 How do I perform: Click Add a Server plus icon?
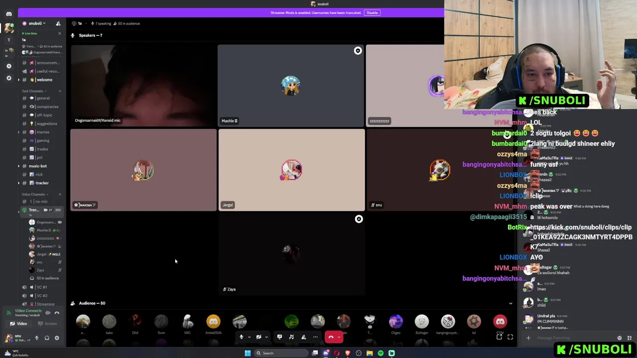point(9,66)
